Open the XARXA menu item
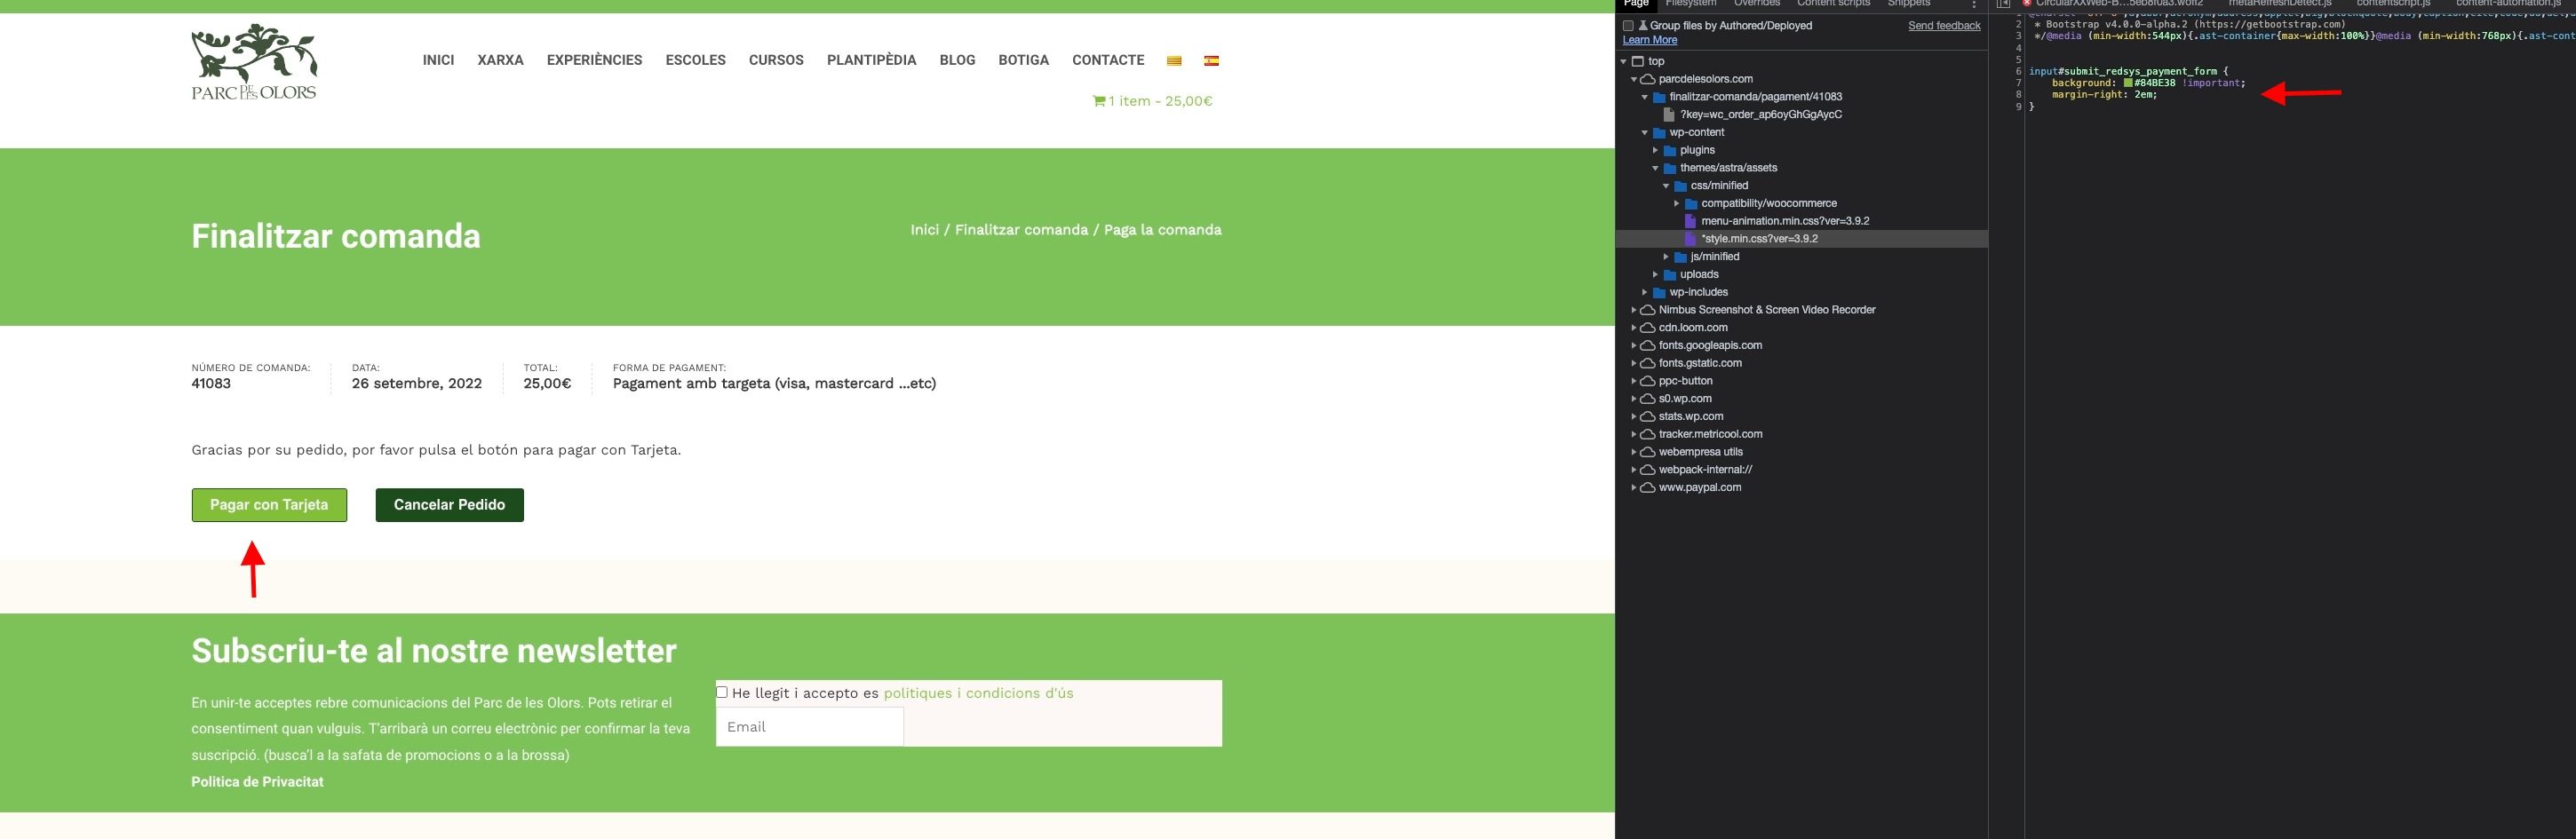The image size is (2576, 839). [x=500, y=60]
